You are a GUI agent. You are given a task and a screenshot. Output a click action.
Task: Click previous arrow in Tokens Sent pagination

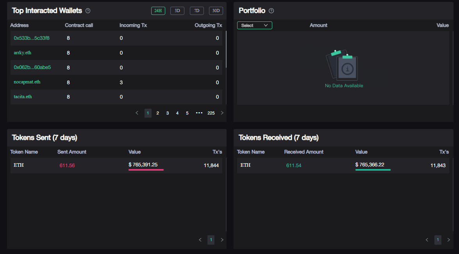(x=200, y=240)
